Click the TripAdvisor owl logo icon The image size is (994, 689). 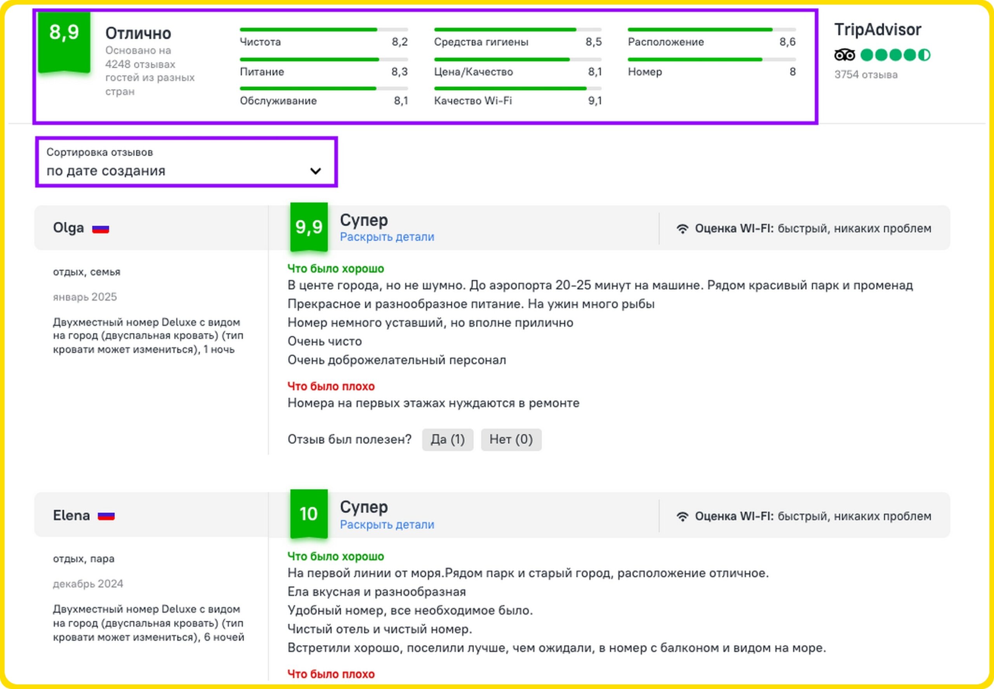point(844,55)
